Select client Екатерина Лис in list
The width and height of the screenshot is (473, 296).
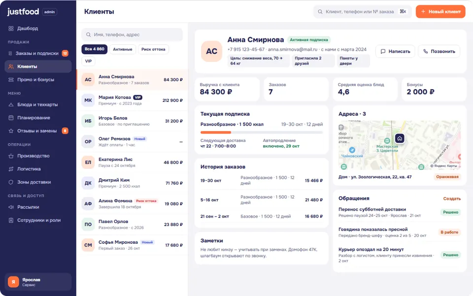[132, 162]
